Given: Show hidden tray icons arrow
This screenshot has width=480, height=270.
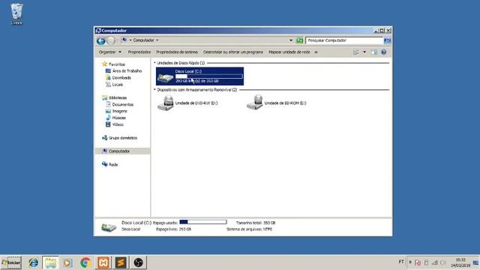Looking at the screenshot, I should tap(410, 262).
